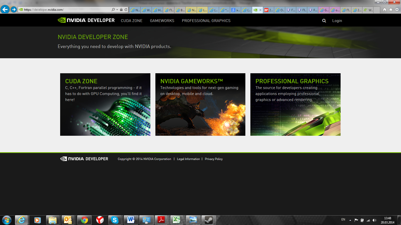
Task: Click 'The source for developers creating' description
Action: click(x=287, y=94)
